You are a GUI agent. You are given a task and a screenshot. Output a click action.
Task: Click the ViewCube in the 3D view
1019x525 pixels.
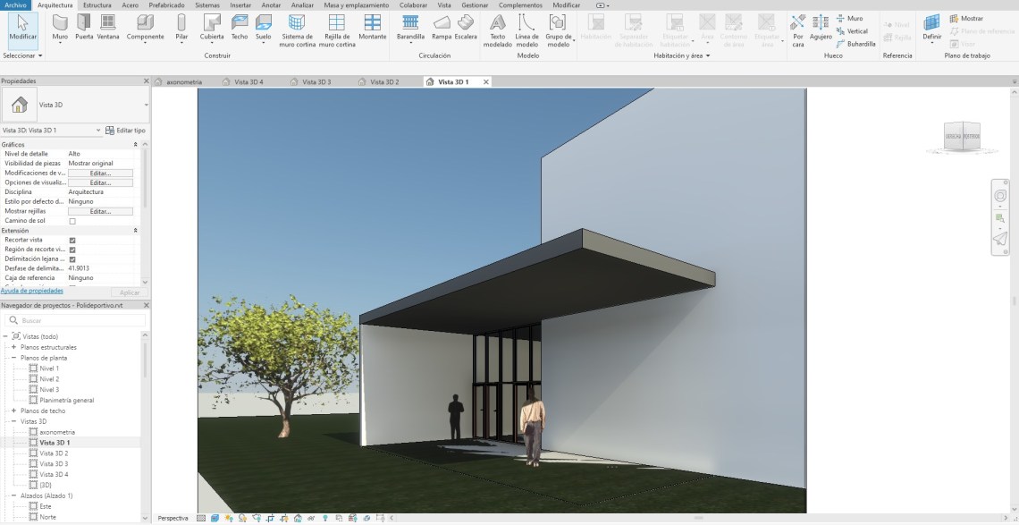[x=963, y=136]
